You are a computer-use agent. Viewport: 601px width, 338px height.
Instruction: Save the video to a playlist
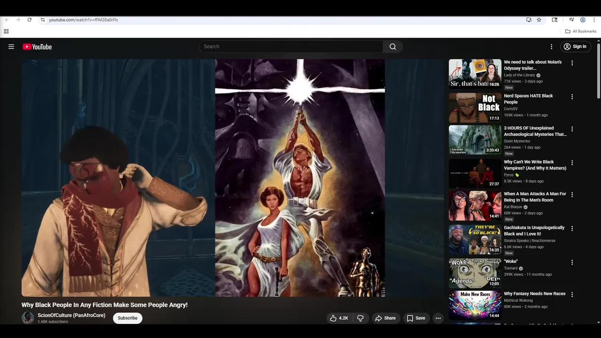pos(416,318)
